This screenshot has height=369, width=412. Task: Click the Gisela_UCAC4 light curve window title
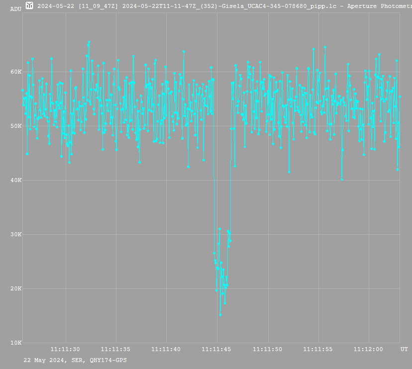coord(224,6)
